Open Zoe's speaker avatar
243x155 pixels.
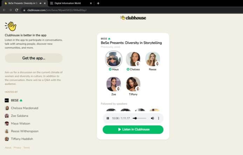click(113, 84)
